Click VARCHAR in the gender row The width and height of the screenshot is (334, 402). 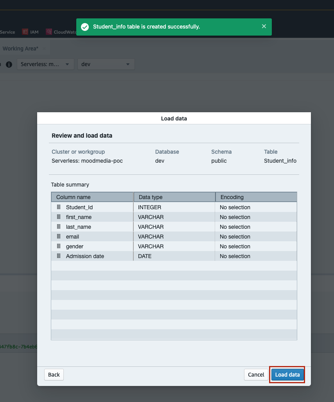(x=151, y=246)
